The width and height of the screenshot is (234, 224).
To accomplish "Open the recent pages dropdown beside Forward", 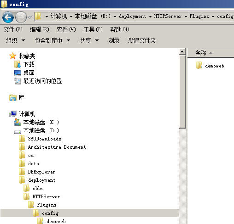I will [30, 17].
